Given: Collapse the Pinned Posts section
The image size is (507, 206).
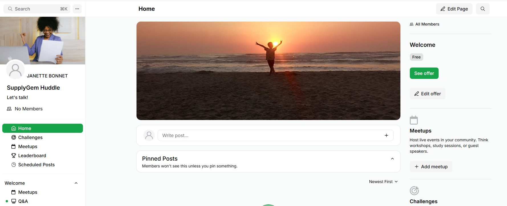Looking at the screenshot, I should 392,159.
